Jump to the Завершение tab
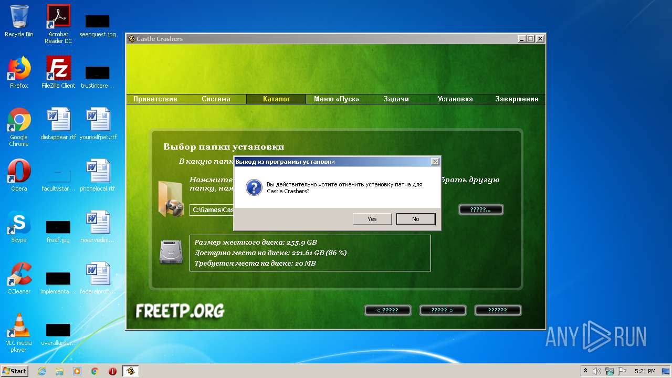 tap(517, 99)
